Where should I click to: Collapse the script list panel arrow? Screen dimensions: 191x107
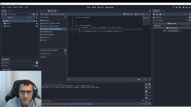tap(68, 79)
